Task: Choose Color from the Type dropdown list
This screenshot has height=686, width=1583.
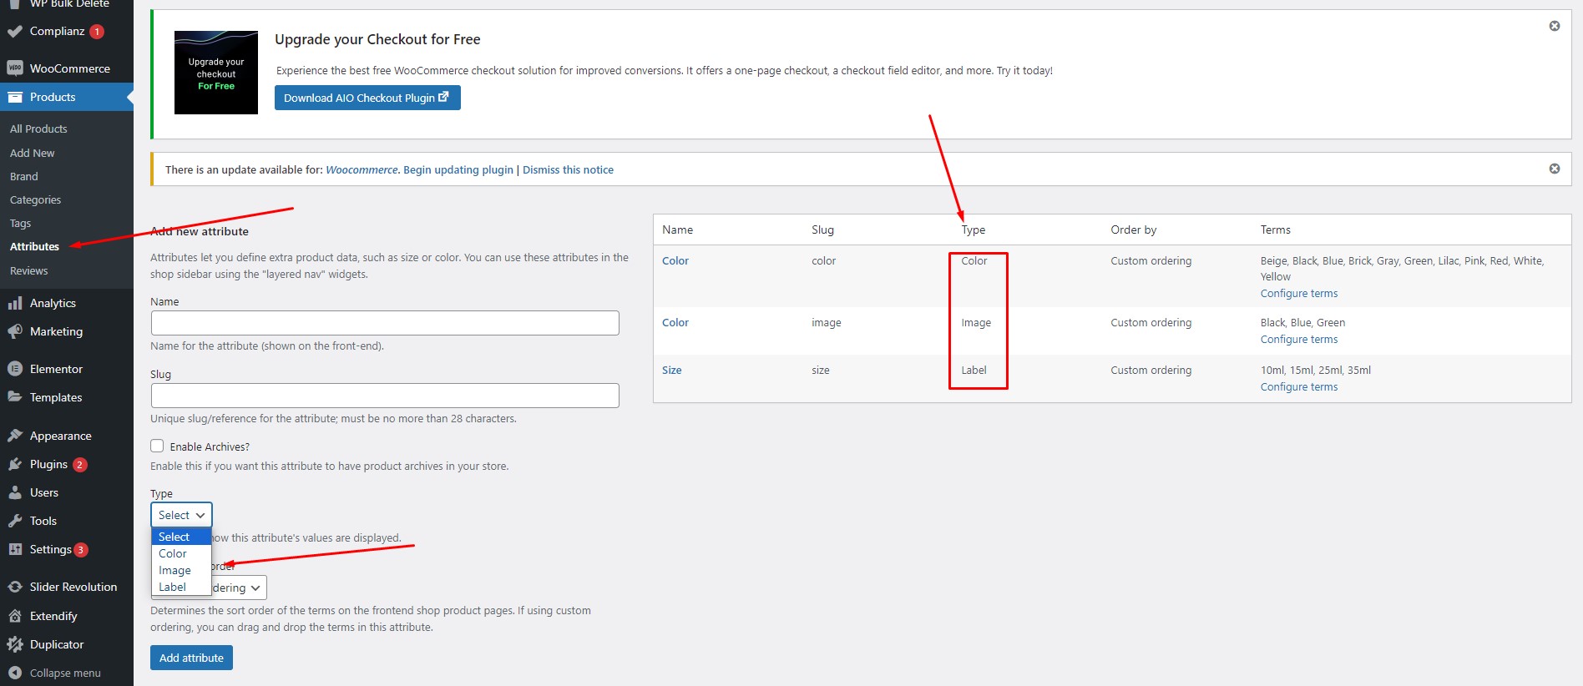Action: pyautogui.click(x=173, y=553)
